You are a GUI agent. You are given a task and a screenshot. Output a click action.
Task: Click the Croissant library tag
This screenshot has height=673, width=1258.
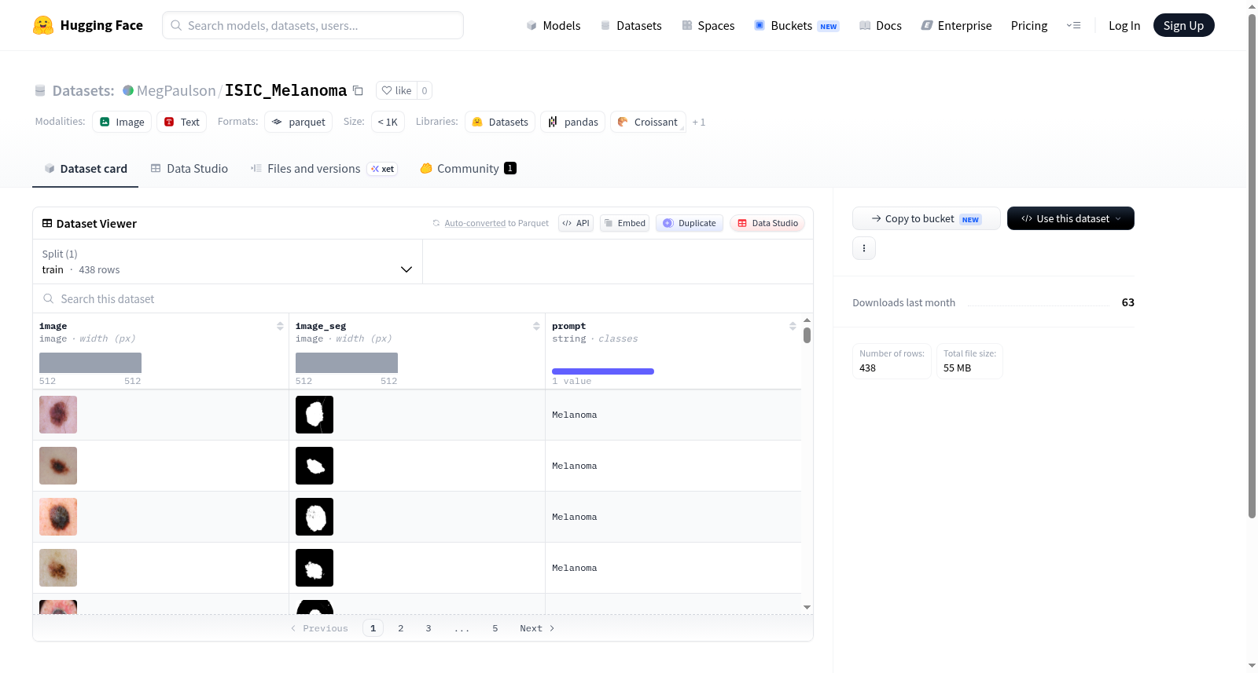[648, 122]
